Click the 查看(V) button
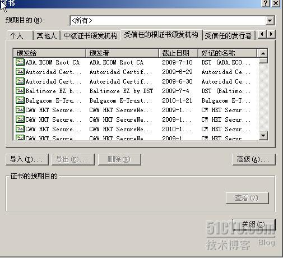This screenshot has height=258, width=283. click(247, 198)
